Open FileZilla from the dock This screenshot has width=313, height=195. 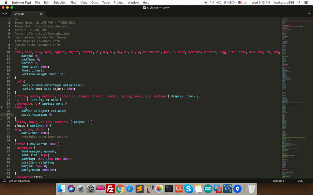pos(110,188)
